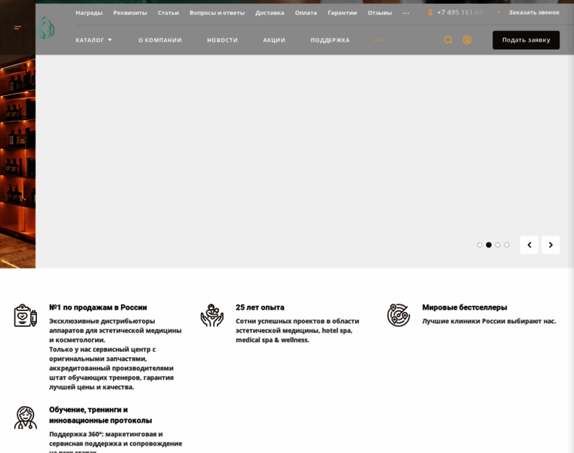Open Вопросы и ответы link
This screenshot has height=453, width=574.
(x=217, y=13)
